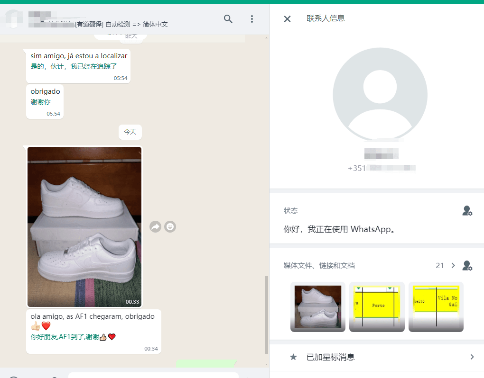Open the contact's large profile picture
Screen dimensions: 484x378
(x=380, y=94)
